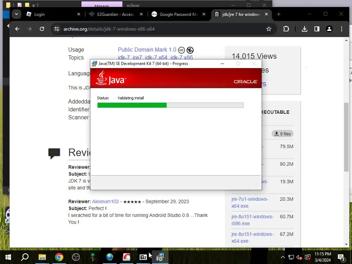Image resolution: width=352 pixels, height=264 pixels.
Task: Select the 79.5M file size text
Action: pos(286,146)
